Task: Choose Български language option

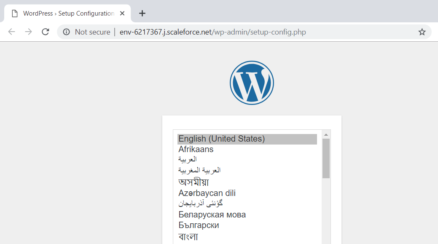Action: pyautogui.click(x=199, y=225)
